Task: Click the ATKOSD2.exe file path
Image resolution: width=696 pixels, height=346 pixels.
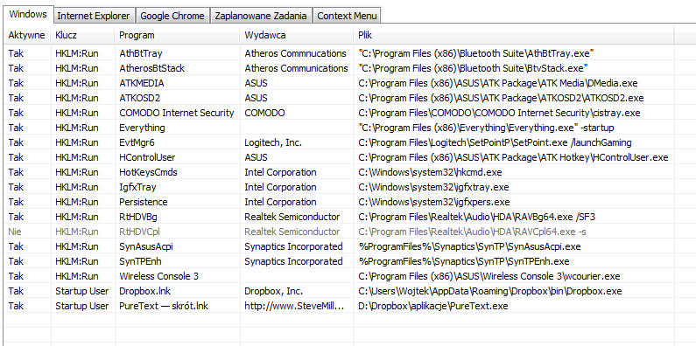Action: tap(501, 98)
